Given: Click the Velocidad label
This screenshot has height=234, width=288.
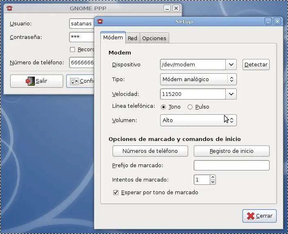Looking at the screenshot, I should 125,94.
